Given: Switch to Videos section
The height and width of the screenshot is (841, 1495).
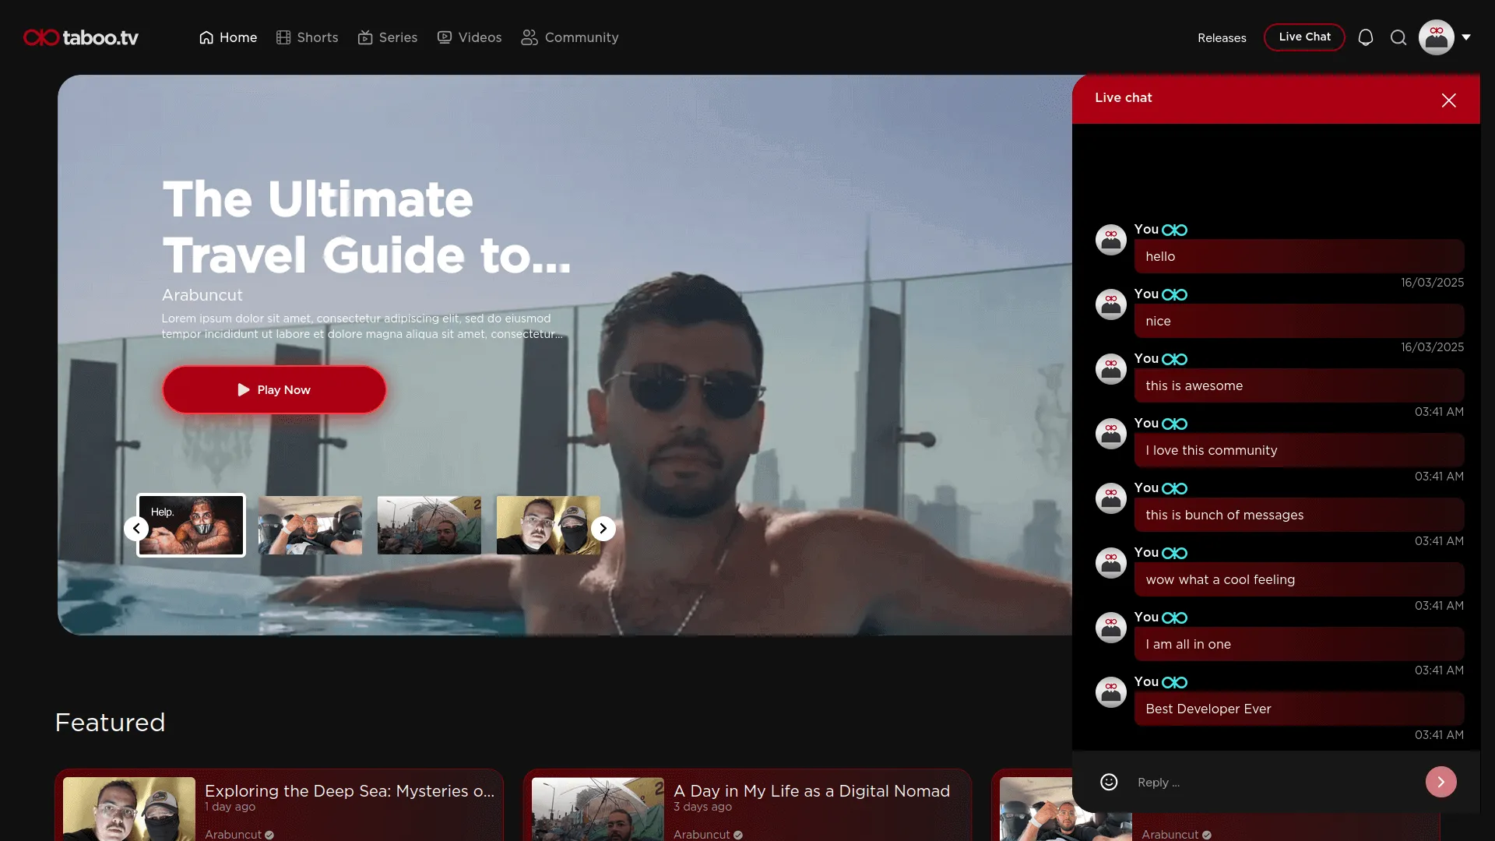Looking at the screenshot, I should click(470, 37).
